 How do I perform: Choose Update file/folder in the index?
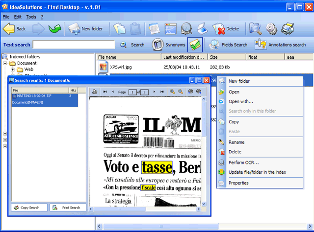tap(260, 172)
